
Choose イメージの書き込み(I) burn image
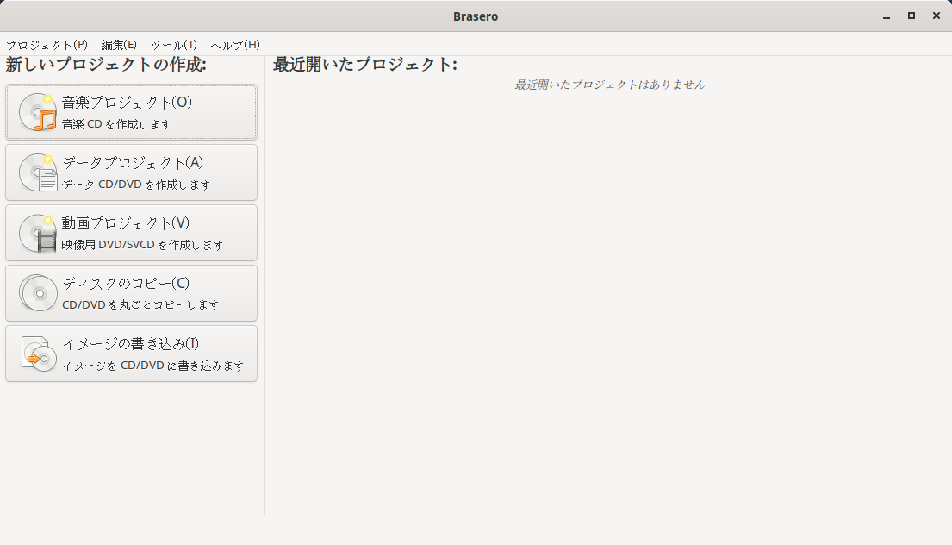click(x=131, y=354)
